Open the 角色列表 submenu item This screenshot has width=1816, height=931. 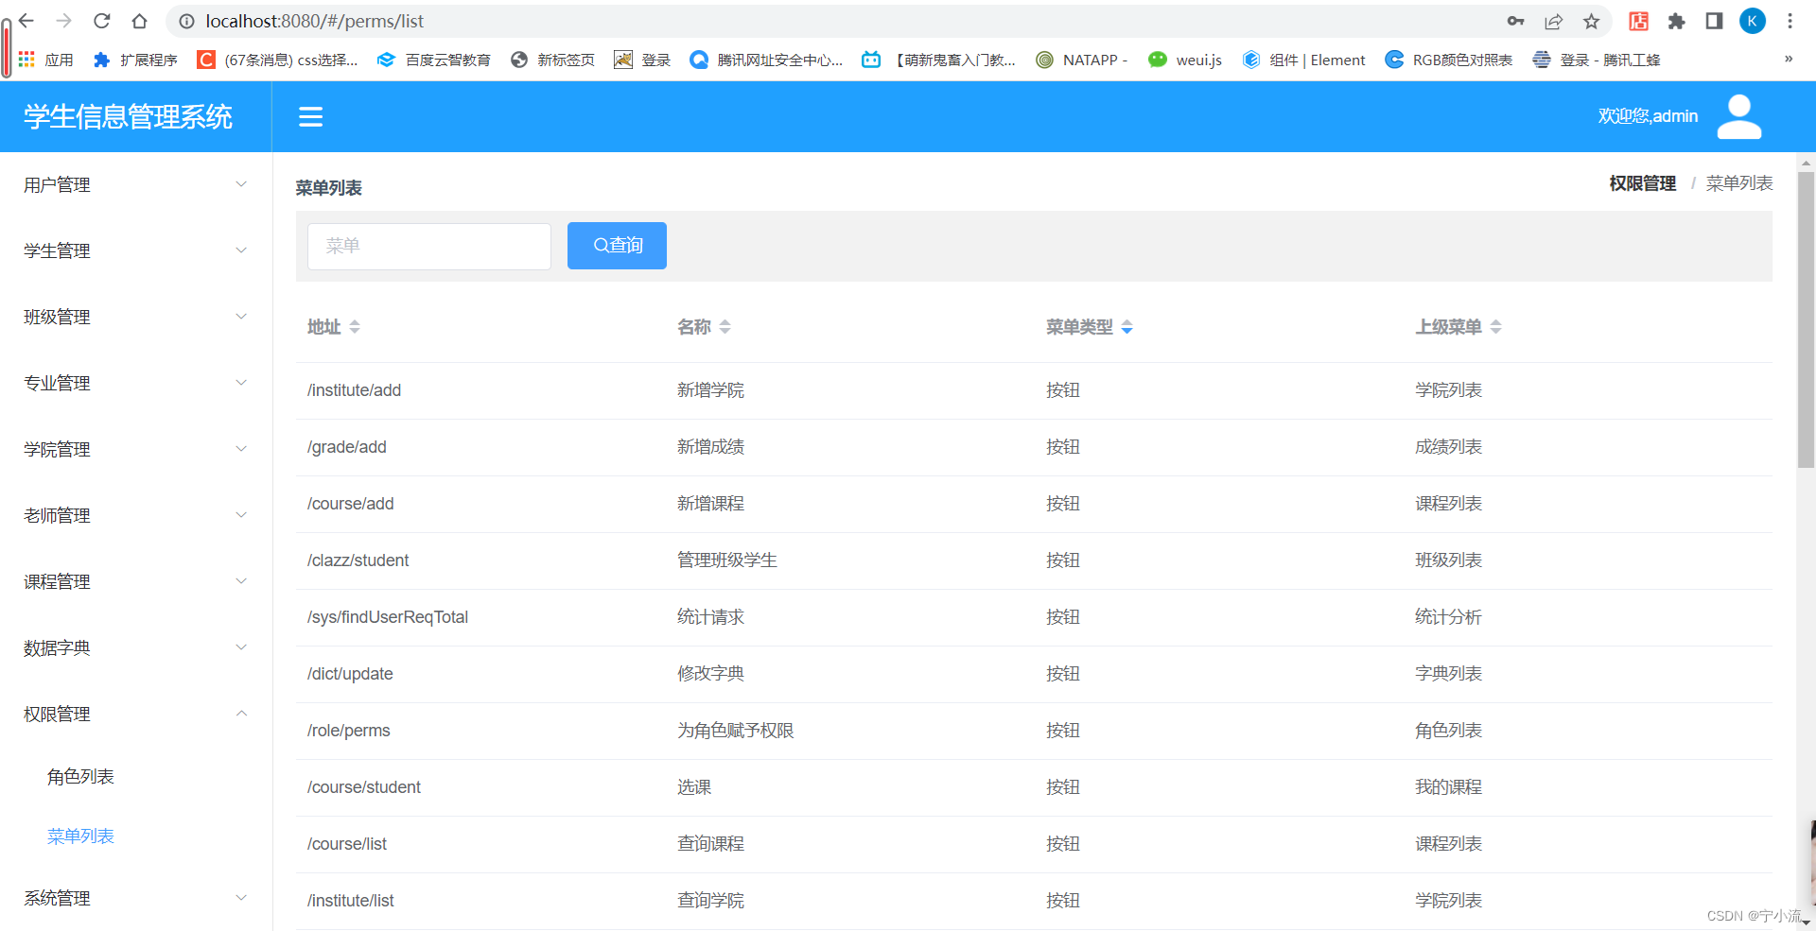pos(135,777)
